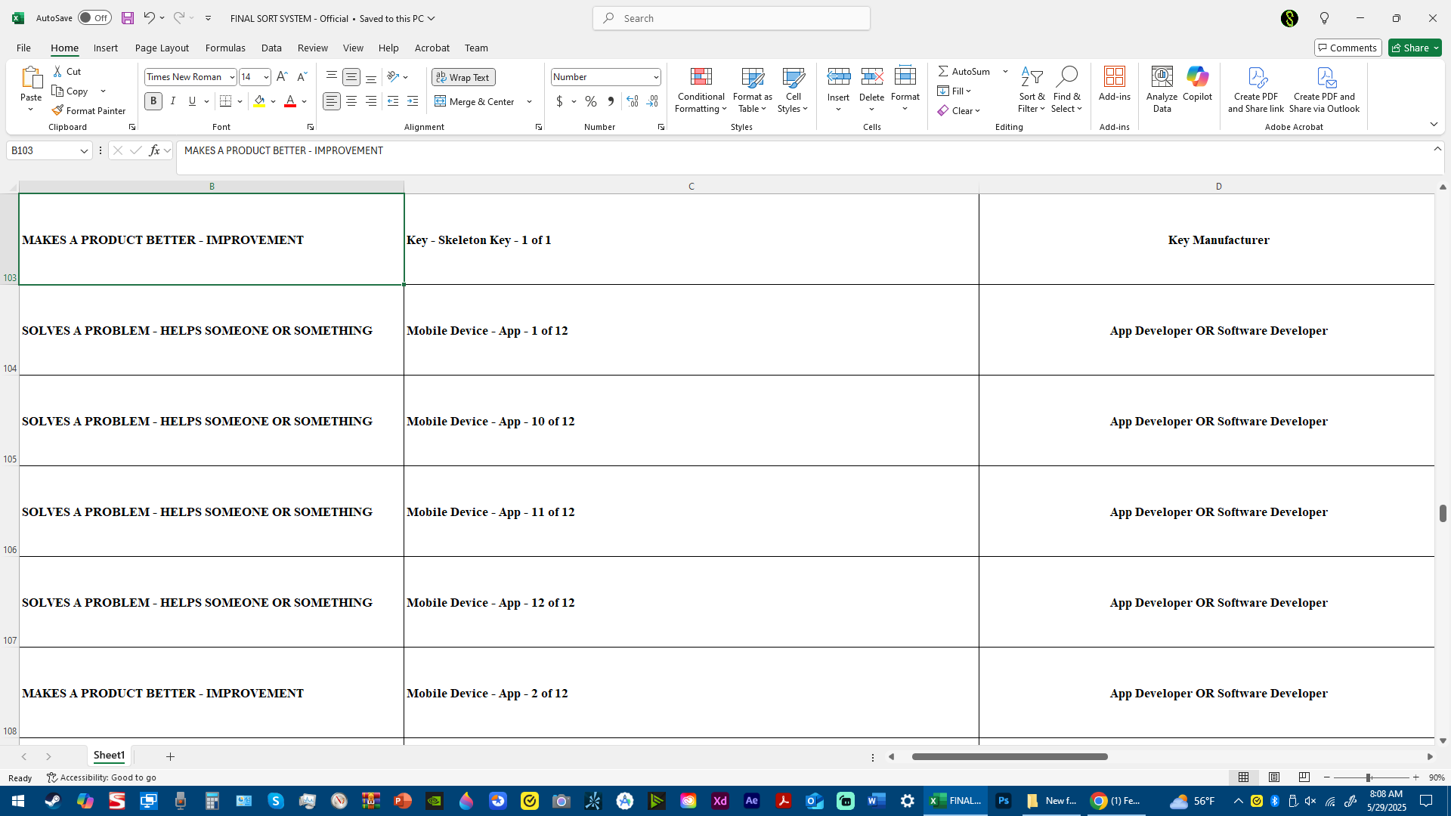Toggle Bold formatting off
The image size is (1451, 816).
point(153,101)
